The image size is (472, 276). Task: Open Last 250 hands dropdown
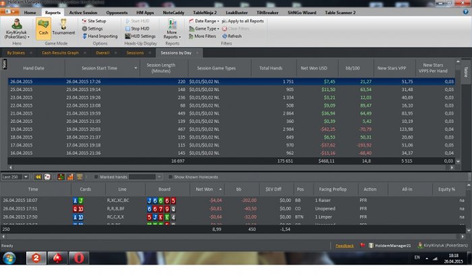tap(26, 177)
